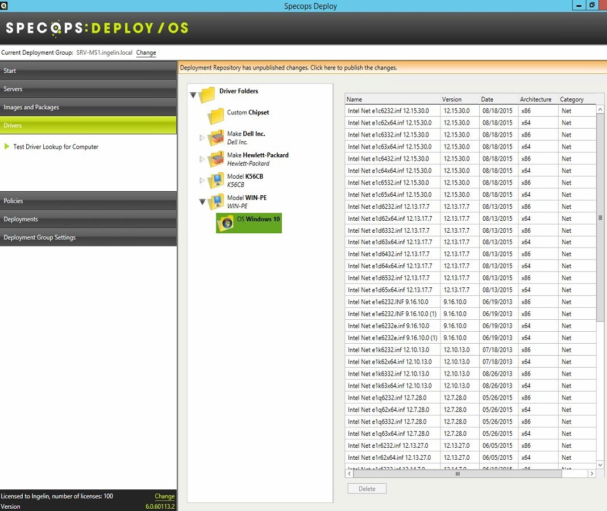Image resolution: width=607 pixels, height=511 pixels.
Task: Click Net category in e1q6332.inf row
Action: [x=566, y=422]
